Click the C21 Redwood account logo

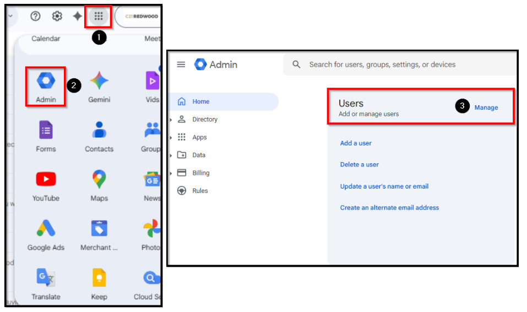142,16
